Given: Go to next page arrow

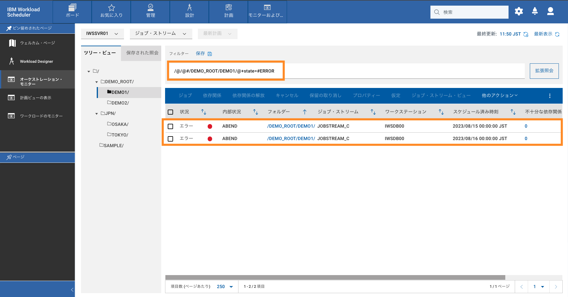Looking at the screenshot, I should point(556,287).
